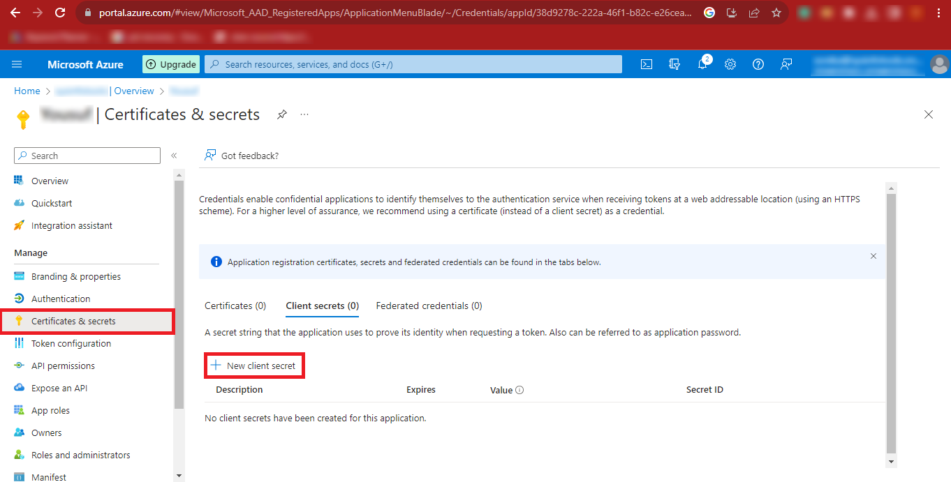
Task: Switch to the Certificates tab
Action: pyautogui.click(x=235, y=306)
